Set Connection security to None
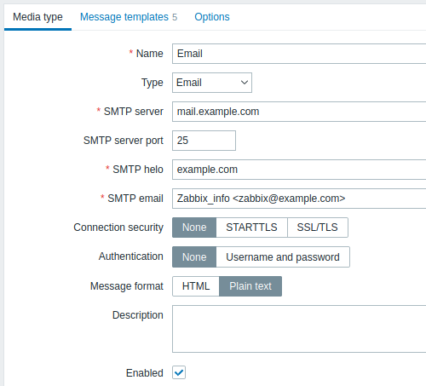The image size is (426, 386). 194,228
